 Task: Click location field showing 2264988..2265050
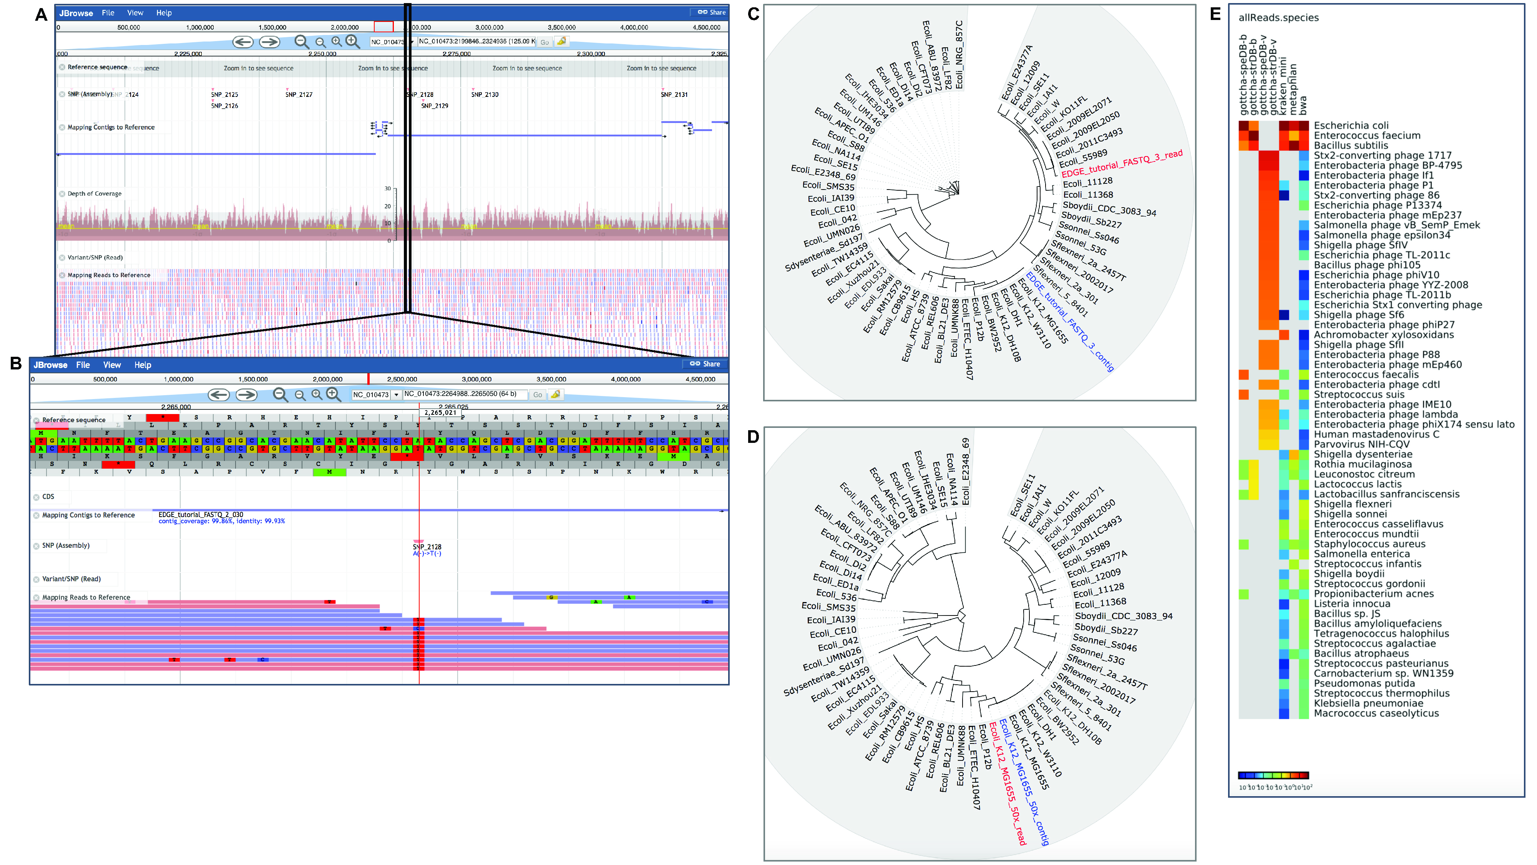click(x=465, y=394)
